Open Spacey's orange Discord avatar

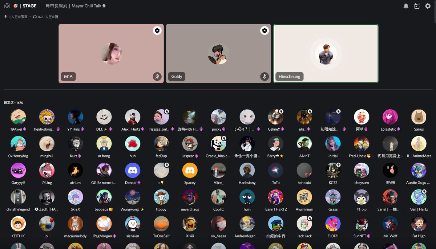click(x=190, y=170)
